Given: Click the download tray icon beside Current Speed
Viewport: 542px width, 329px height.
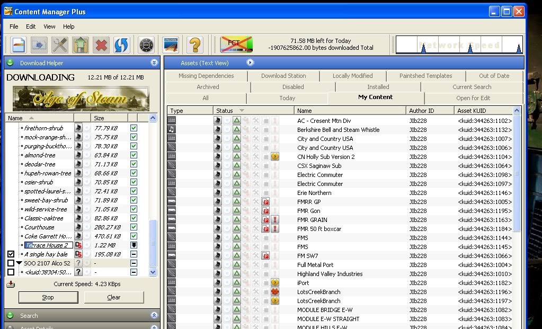Looking at the screenshot, I should click(x=11, y=284).
